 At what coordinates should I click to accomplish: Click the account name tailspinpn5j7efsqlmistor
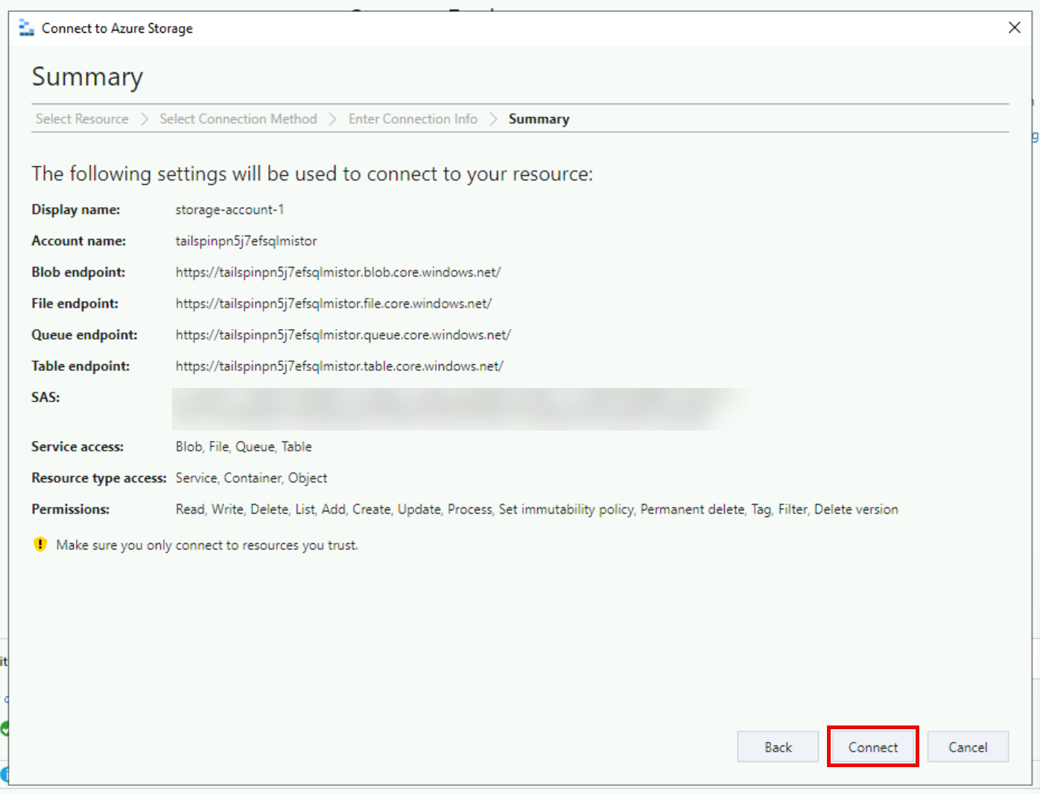[x=246, y=241]
